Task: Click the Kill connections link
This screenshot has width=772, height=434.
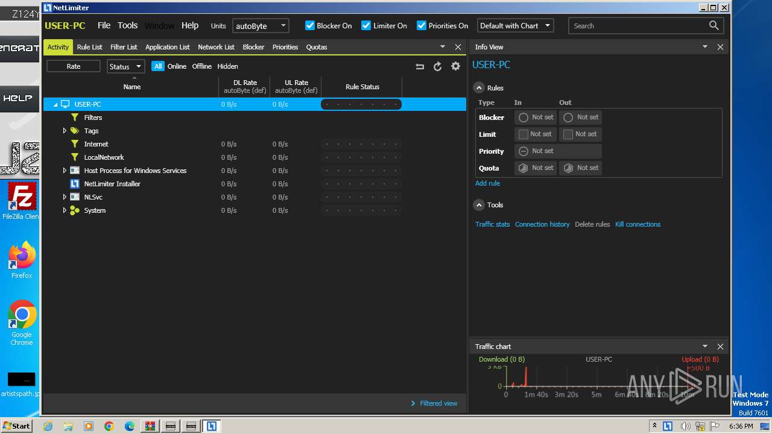Action: (x=638, y=224)
